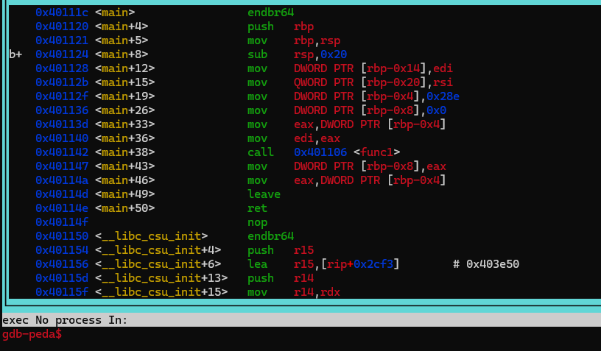Click the push rbp instruction at main+4
Image resolution: width=601 pixels, height=351 pixels.
tap(281, 26)
